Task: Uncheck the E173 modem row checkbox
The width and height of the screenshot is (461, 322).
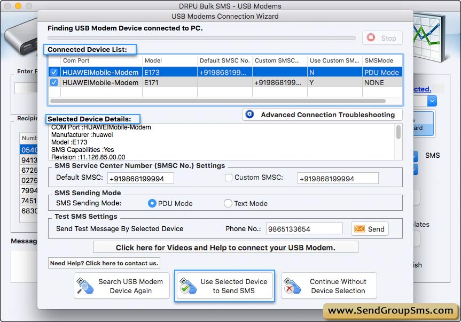Action: pyautogui.click(x=54, y=72)
